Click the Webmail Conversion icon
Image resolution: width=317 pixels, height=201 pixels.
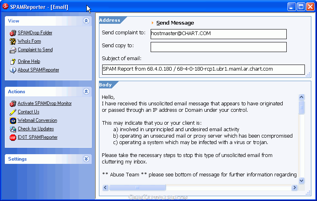tap(13, 120)
